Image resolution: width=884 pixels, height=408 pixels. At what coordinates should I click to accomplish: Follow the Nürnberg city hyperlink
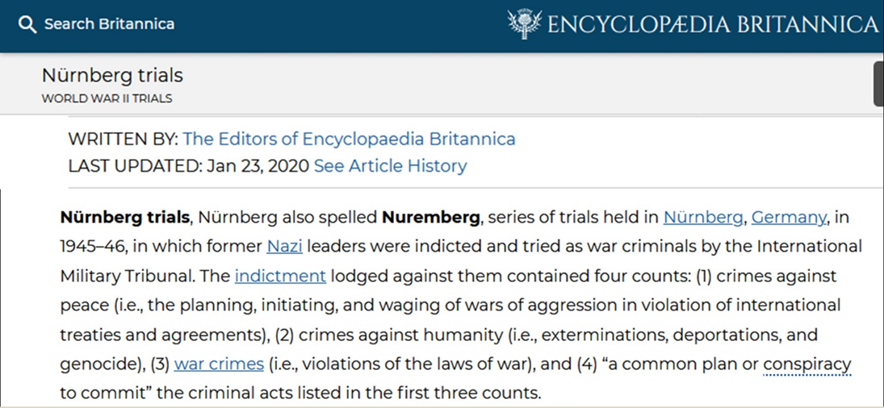point(703,217)
